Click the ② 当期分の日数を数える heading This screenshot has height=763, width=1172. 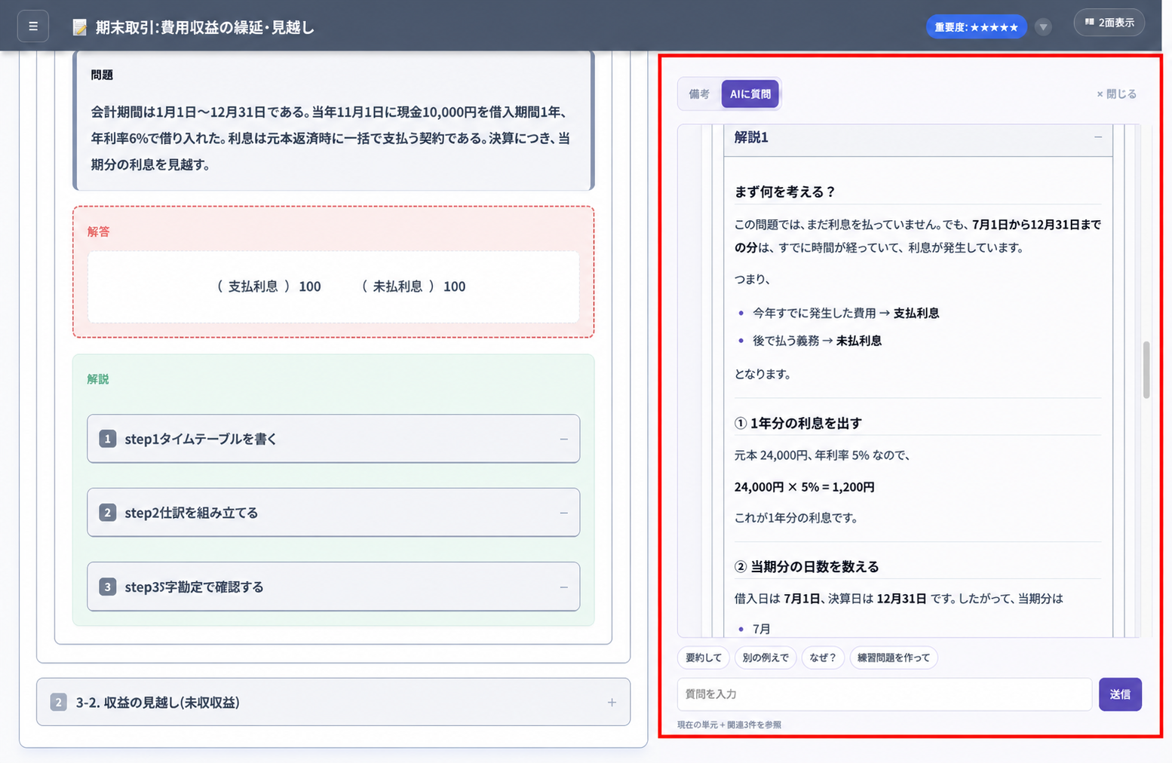[x=806, y=566]
